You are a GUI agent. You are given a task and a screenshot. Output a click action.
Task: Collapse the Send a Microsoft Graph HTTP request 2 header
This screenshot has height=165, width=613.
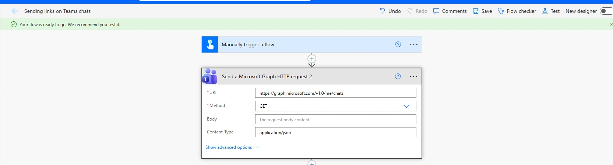(x=312, y=76)
